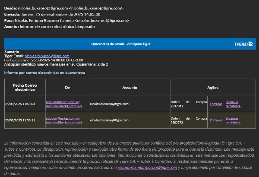Click the date cell 25/09/2025 11:55:54

tap(23, 104)
